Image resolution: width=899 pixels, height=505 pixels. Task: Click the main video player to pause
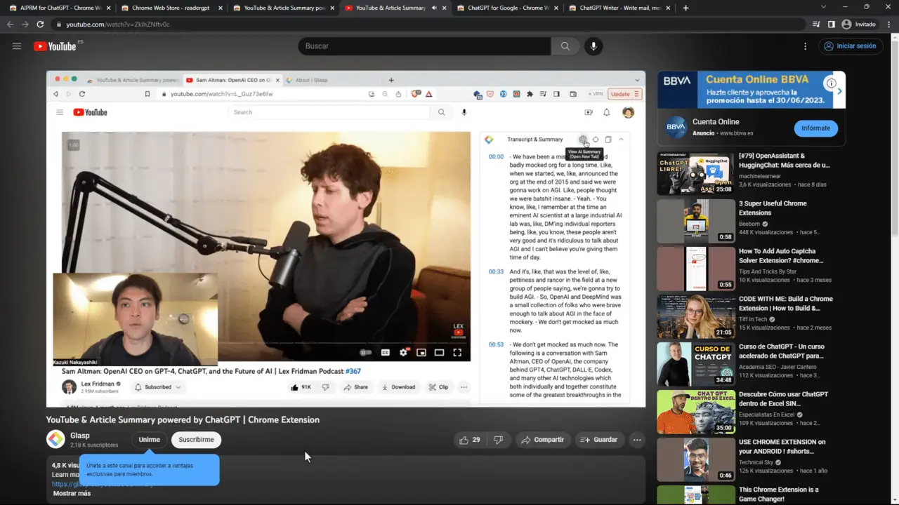[346, 239]
